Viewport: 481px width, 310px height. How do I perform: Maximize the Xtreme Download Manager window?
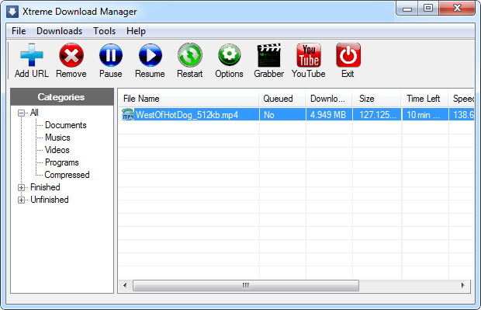point(428,9)
